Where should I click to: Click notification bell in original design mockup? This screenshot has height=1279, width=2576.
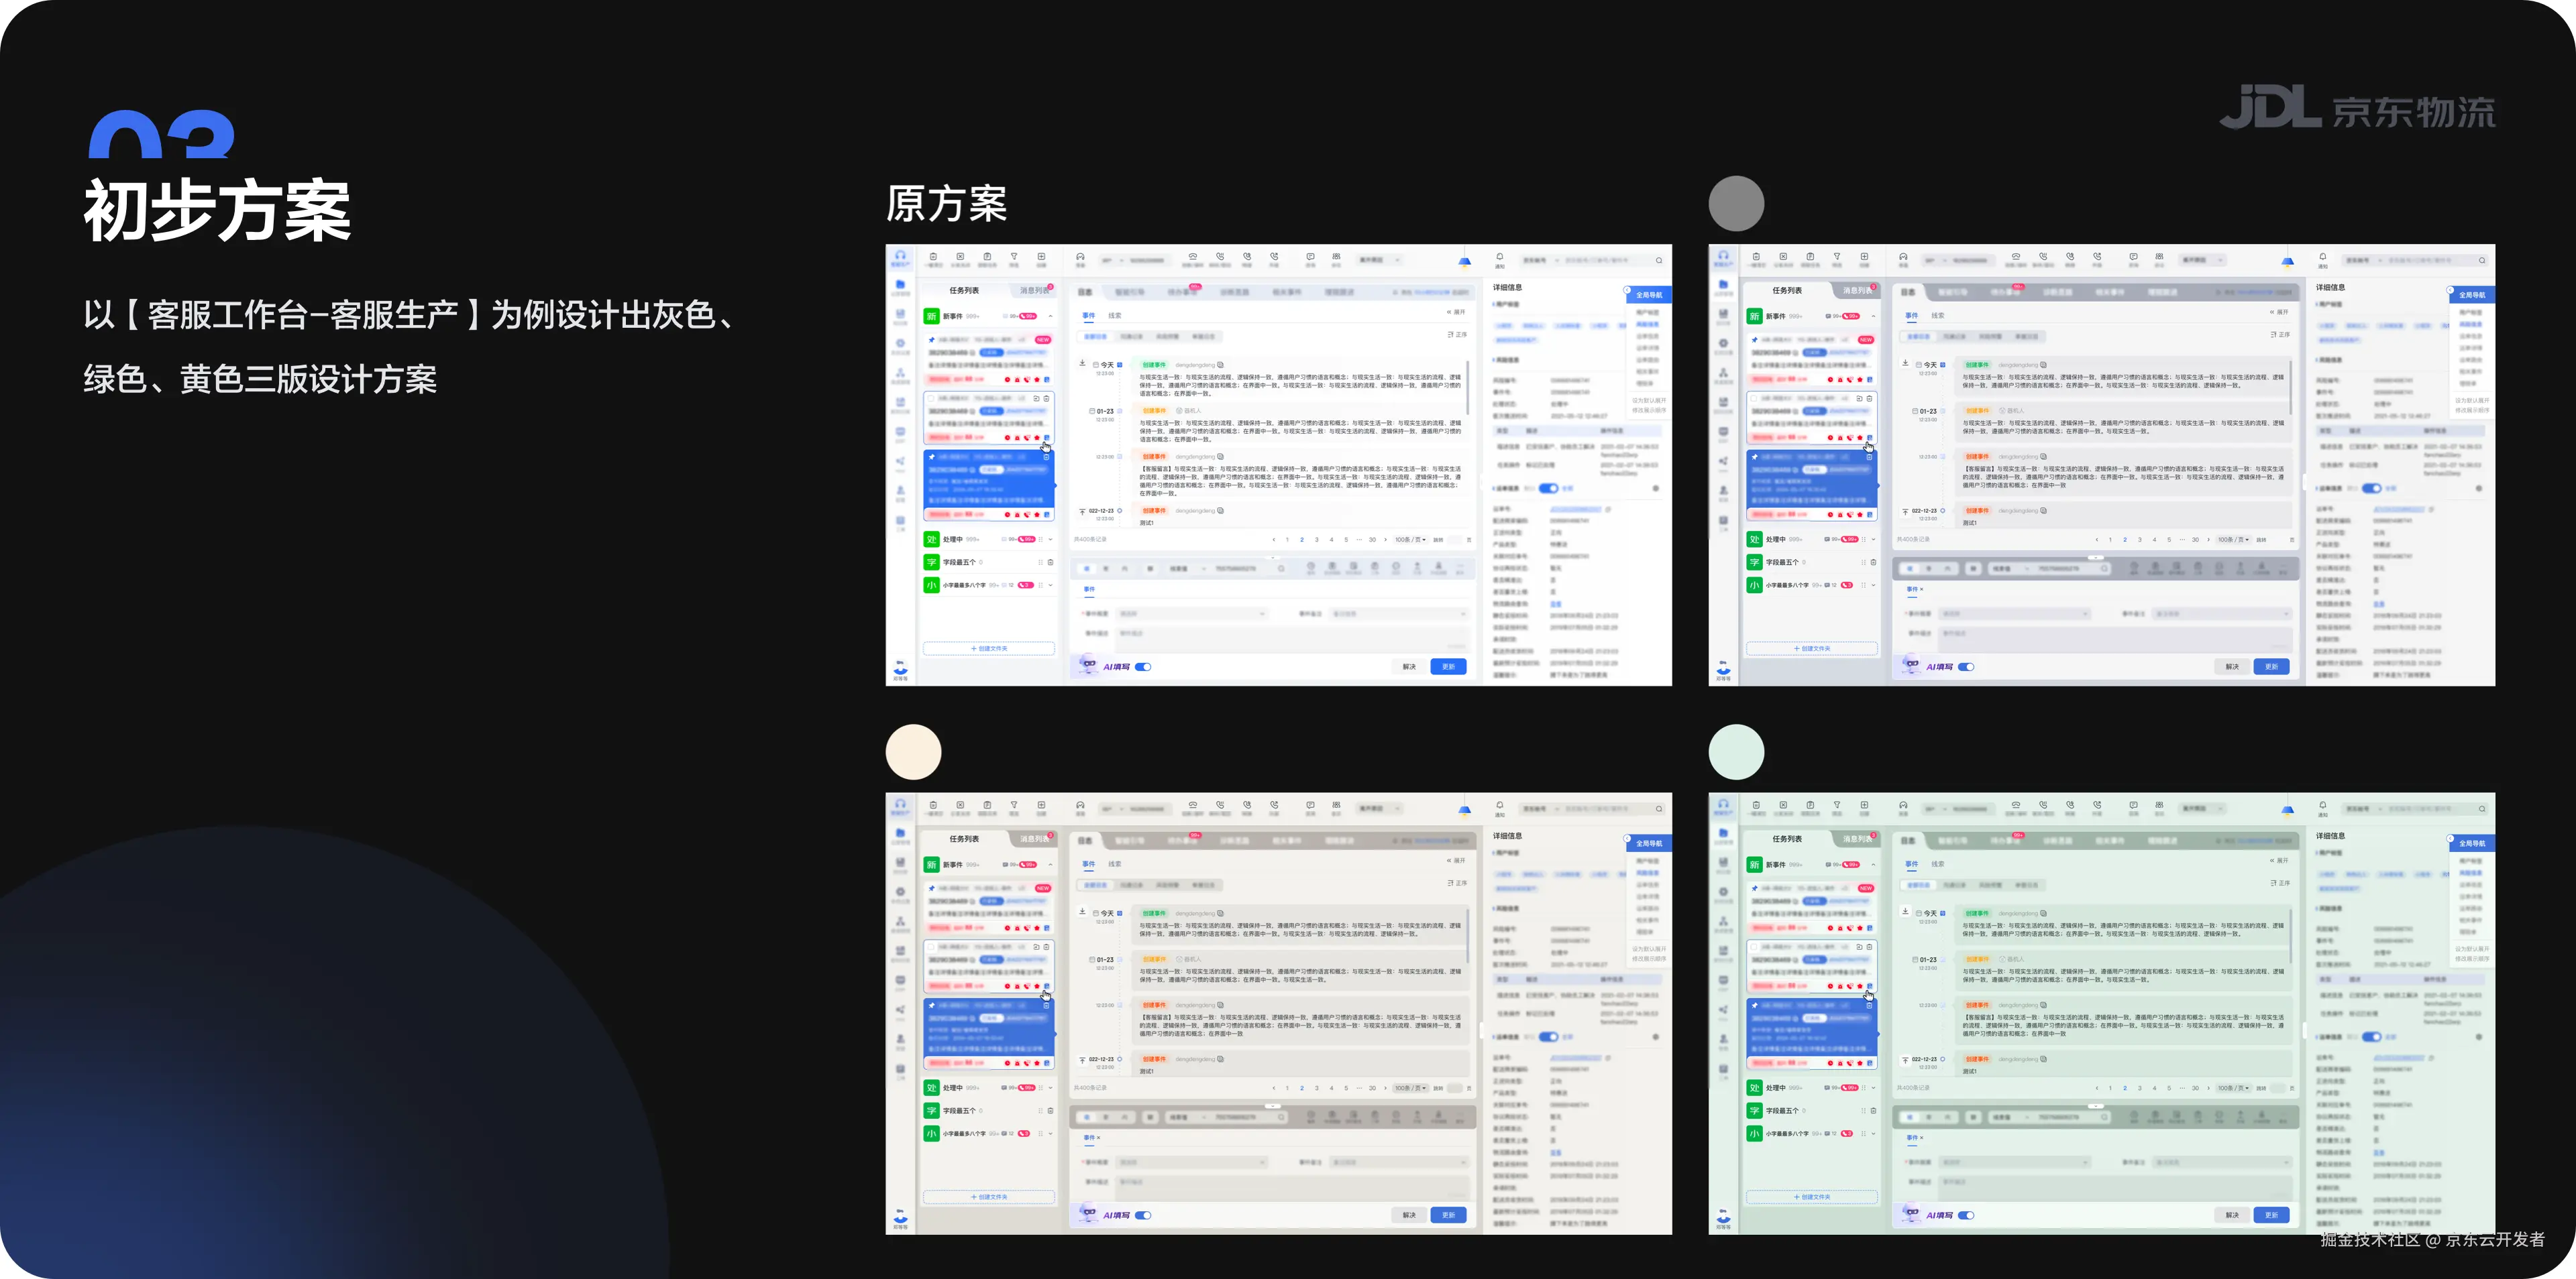[x=1499, y=258]
